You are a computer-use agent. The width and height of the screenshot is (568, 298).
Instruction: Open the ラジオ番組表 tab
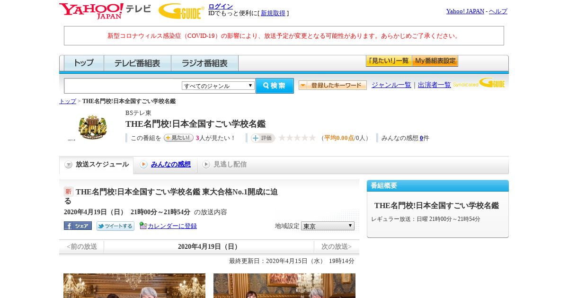coord(204,63)
